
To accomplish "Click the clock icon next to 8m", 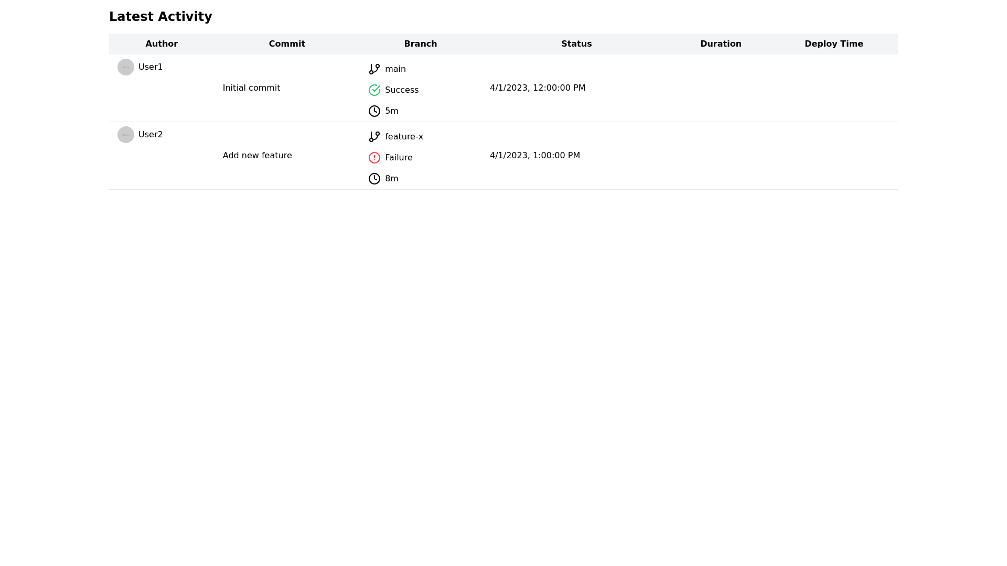I will 374,179.
